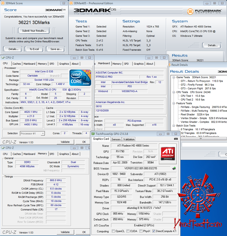
Task: Minimize the 3DMark05 Professional Edition window
Action: coord(207,3)
